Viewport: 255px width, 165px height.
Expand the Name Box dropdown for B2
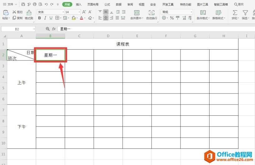pos(34,29)
